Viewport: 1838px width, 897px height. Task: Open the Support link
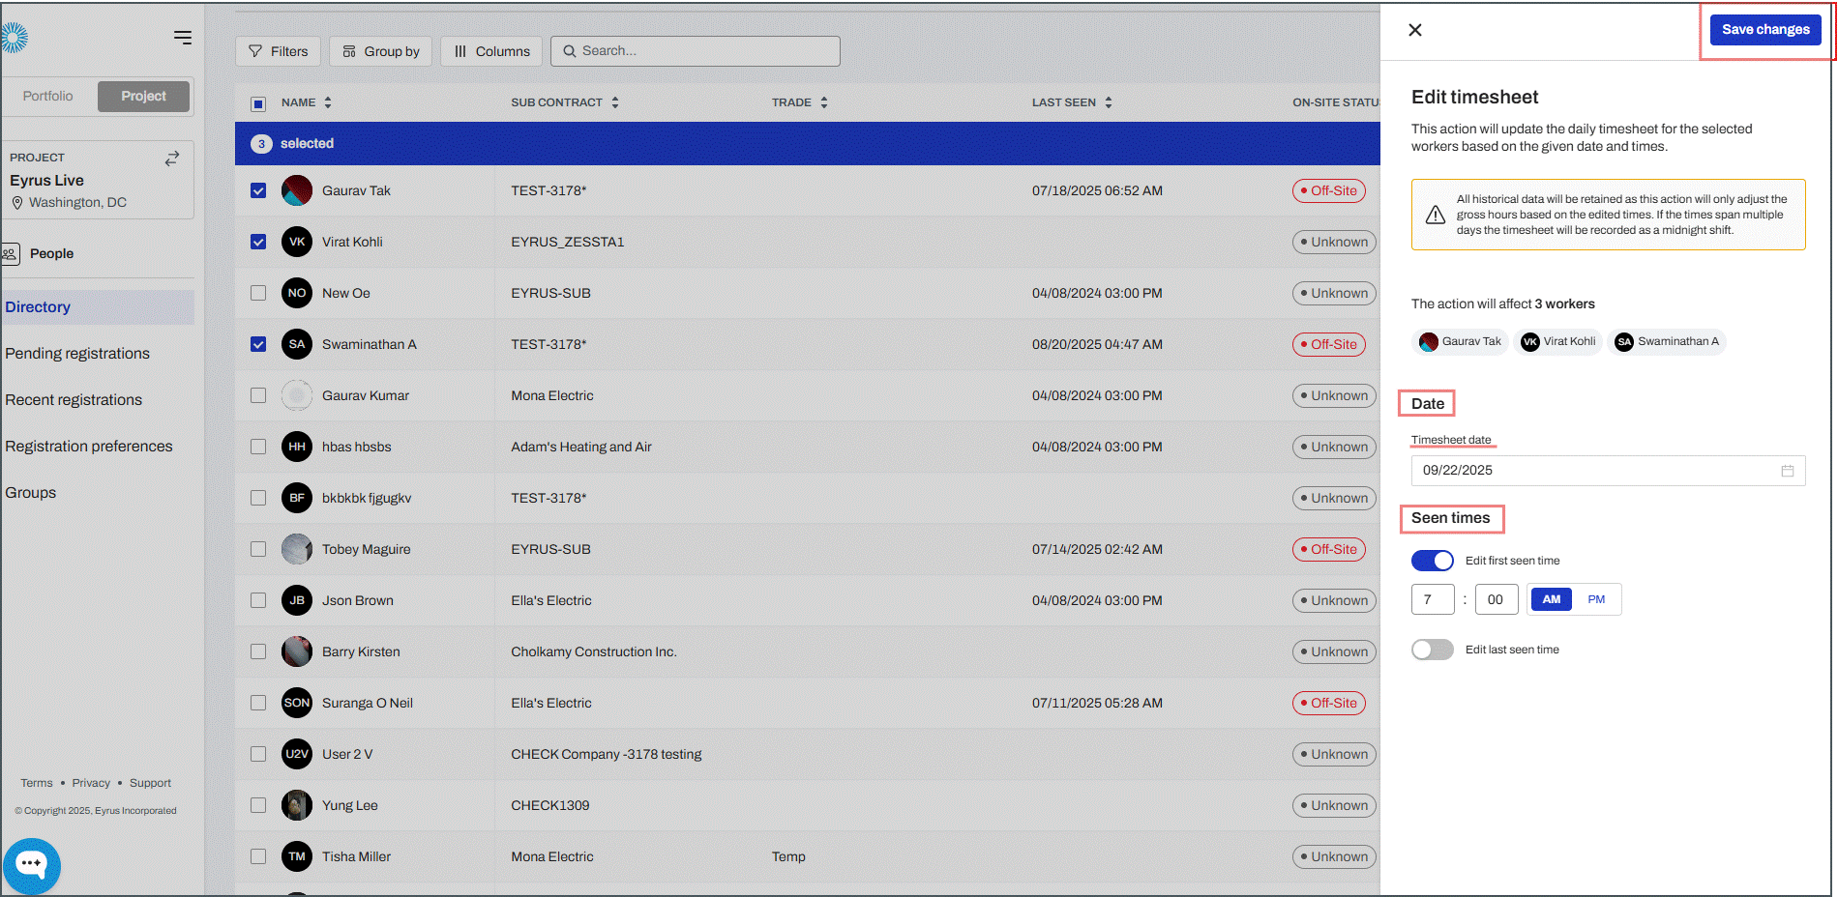150,783
